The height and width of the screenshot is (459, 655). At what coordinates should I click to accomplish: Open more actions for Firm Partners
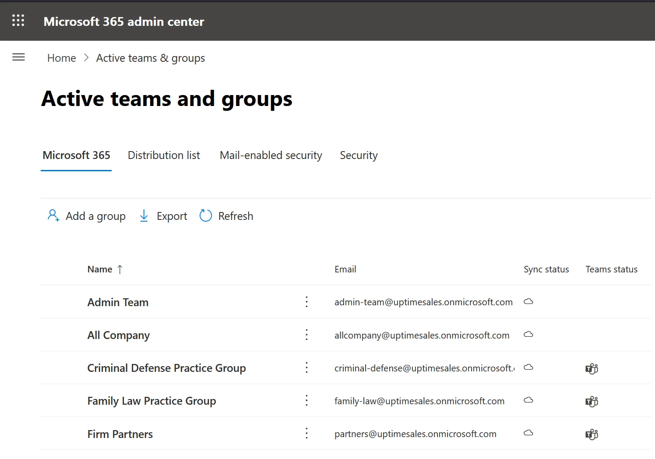pos(306,434)
